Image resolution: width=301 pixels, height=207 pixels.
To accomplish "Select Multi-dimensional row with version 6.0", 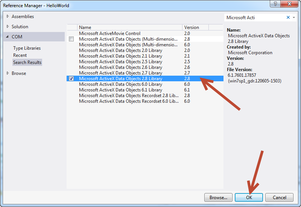I will pos(145,45).
